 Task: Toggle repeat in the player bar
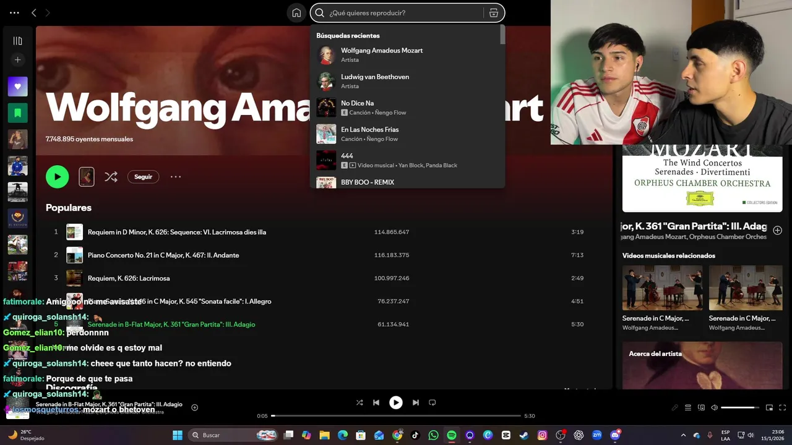[x=433, y=402]
